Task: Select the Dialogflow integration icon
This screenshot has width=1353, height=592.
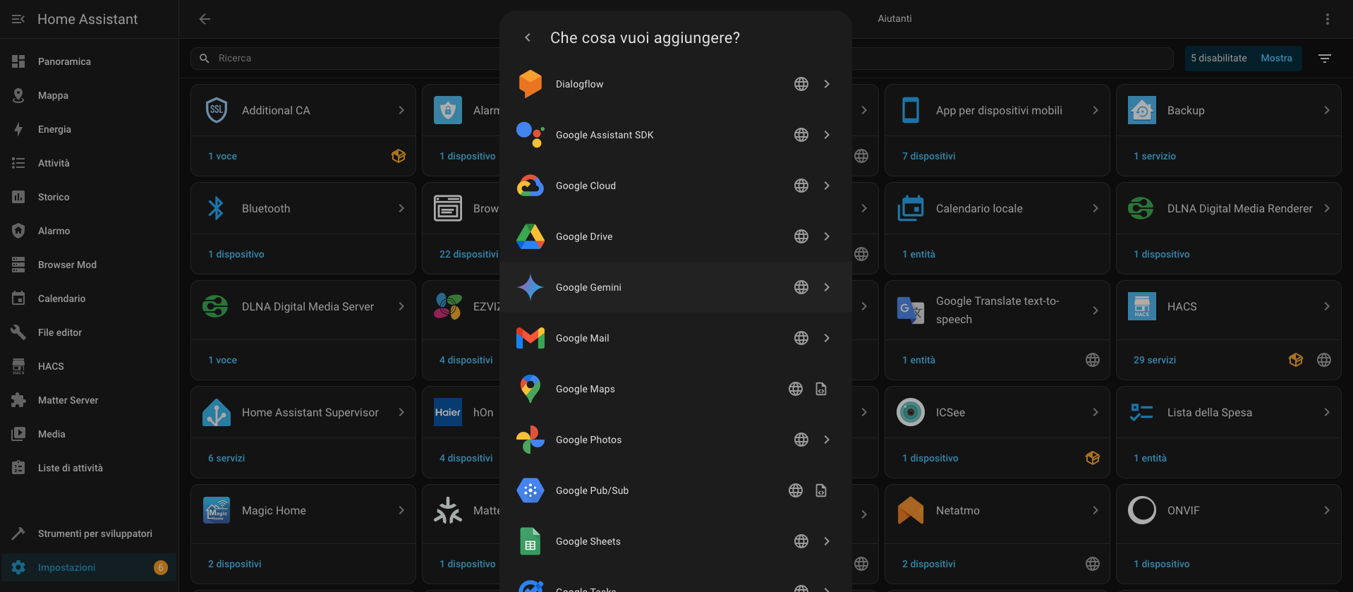Action: click(530, 84)
